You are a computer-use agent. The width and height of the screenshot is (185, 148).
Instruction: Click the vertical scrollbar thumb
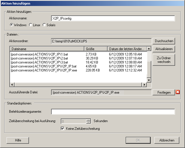pos(149,69)
